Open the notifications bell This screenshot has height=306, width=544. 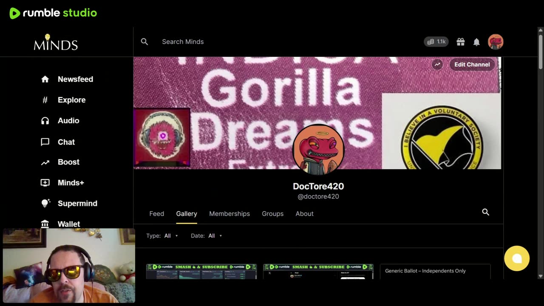pos(477,42)
